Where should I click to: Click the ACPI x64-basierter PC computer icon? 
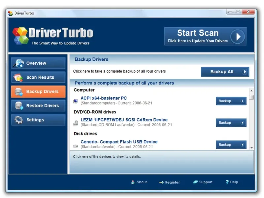[x=75, y=101]
